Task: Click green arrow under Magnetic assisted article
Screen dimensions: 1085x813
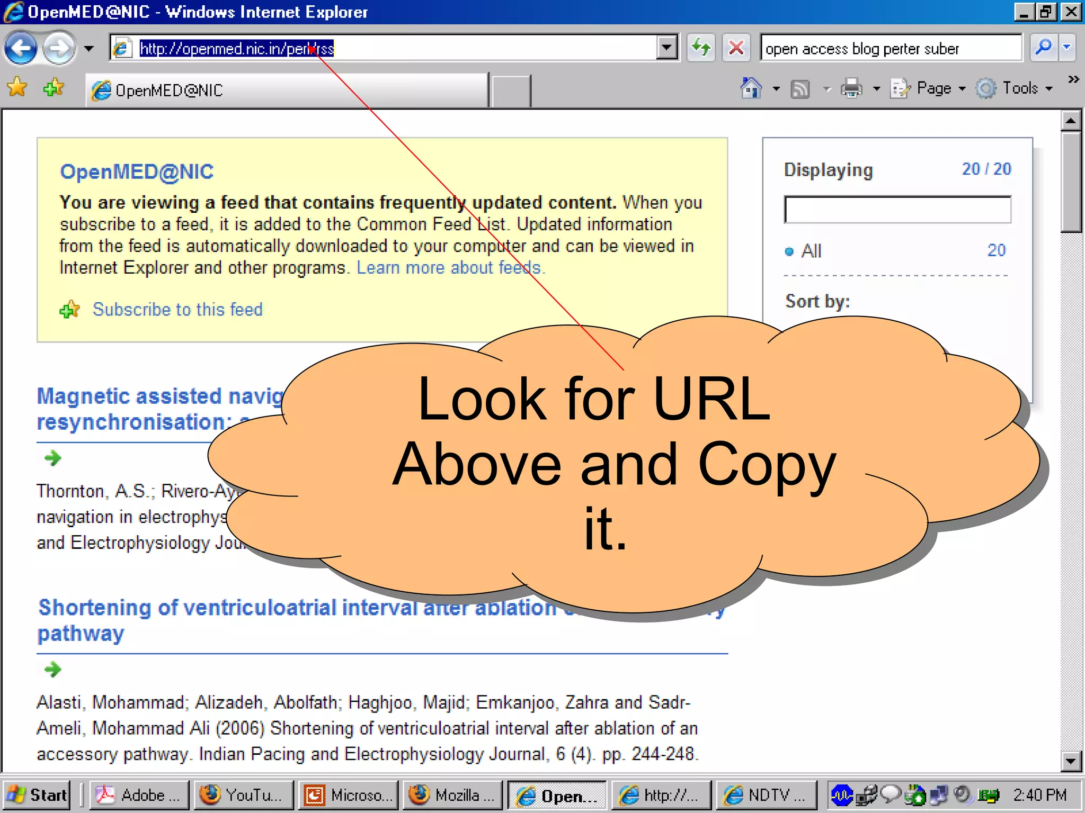Action: click(x=52, y=458)
